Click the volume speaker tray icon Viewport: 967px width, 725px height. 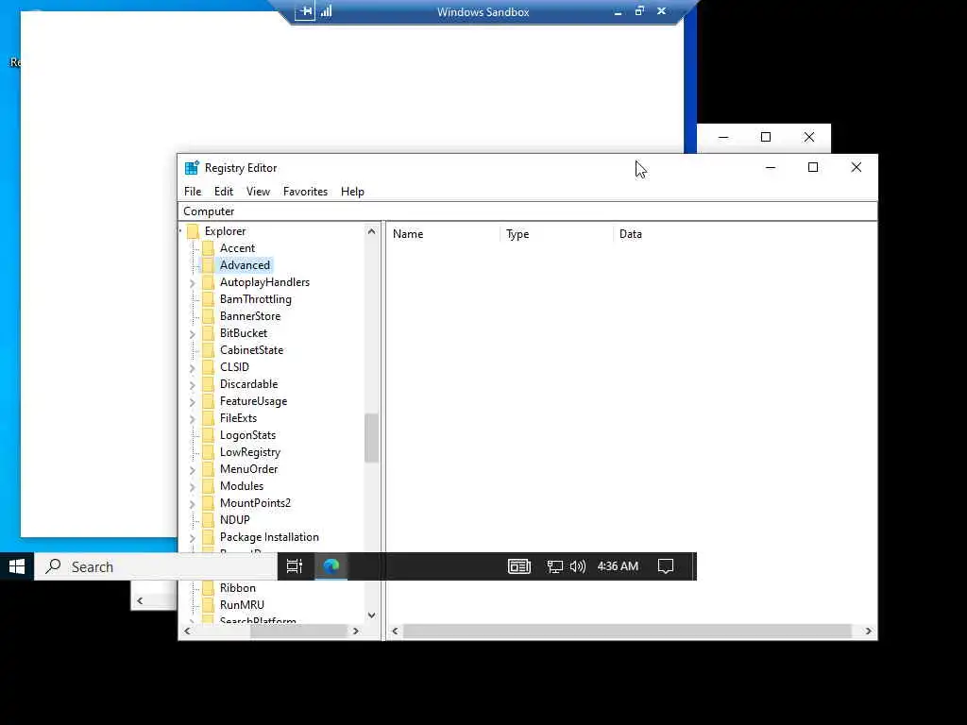pos(577,566)
